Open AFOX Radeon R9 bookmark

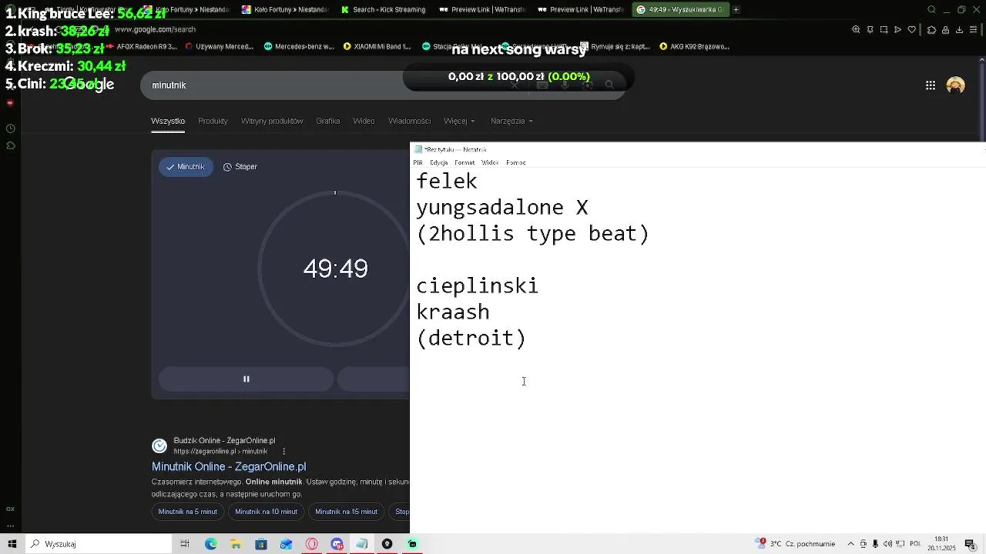141,46
